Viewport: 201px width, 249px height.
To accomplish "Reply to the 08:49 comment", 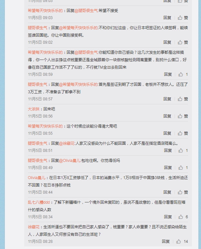I will tap(168, 167).
